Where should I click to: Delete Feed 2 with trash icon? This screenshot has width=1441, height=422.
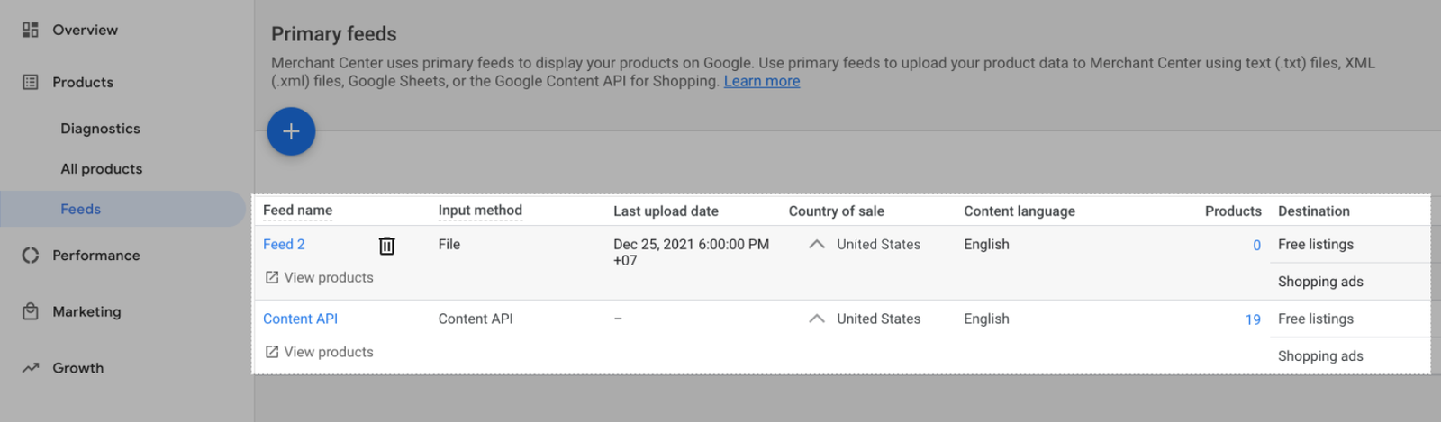[386, 246]
